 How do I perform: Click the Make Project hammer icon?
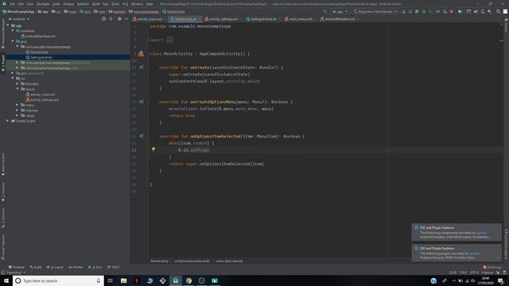[x=325, y=11]
